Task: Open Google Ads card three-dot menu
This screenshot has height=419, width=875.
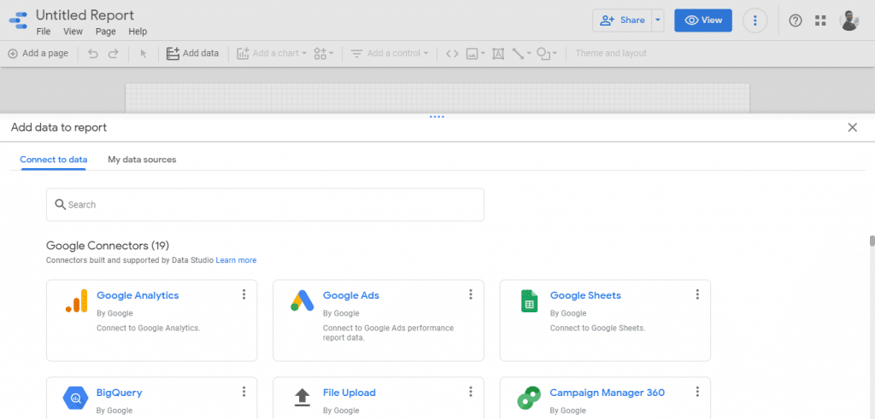Action: pos(471,294)
